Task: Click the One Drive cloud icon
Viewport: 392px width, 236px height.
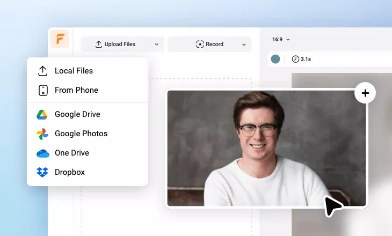Action: (42, 153)
